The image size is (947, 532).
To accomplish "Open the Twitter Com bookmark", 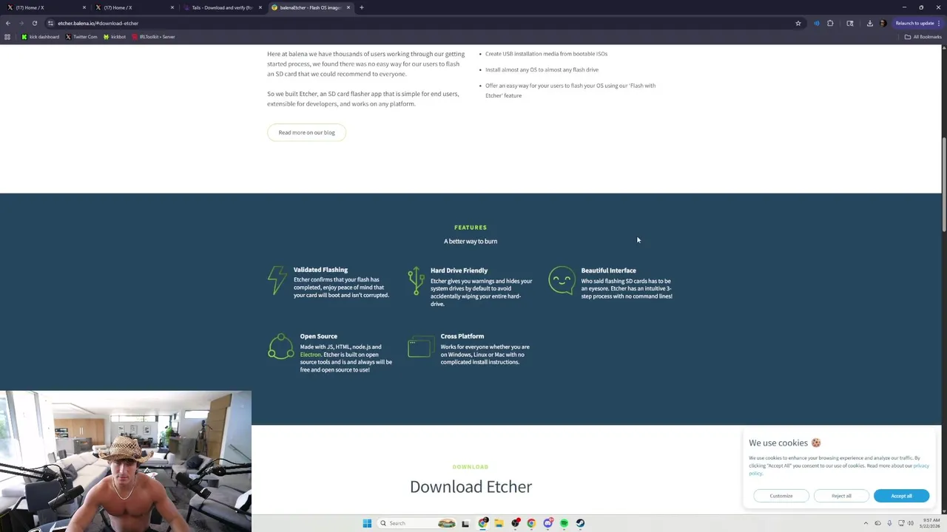I will coord(81,37).
